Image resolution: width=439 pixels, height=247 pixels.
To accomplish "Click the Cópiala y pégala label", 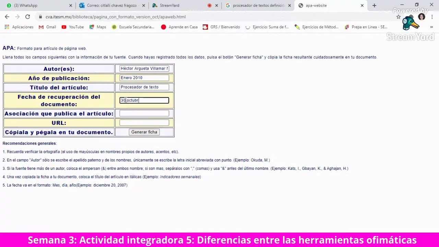I will click(59, 132).
